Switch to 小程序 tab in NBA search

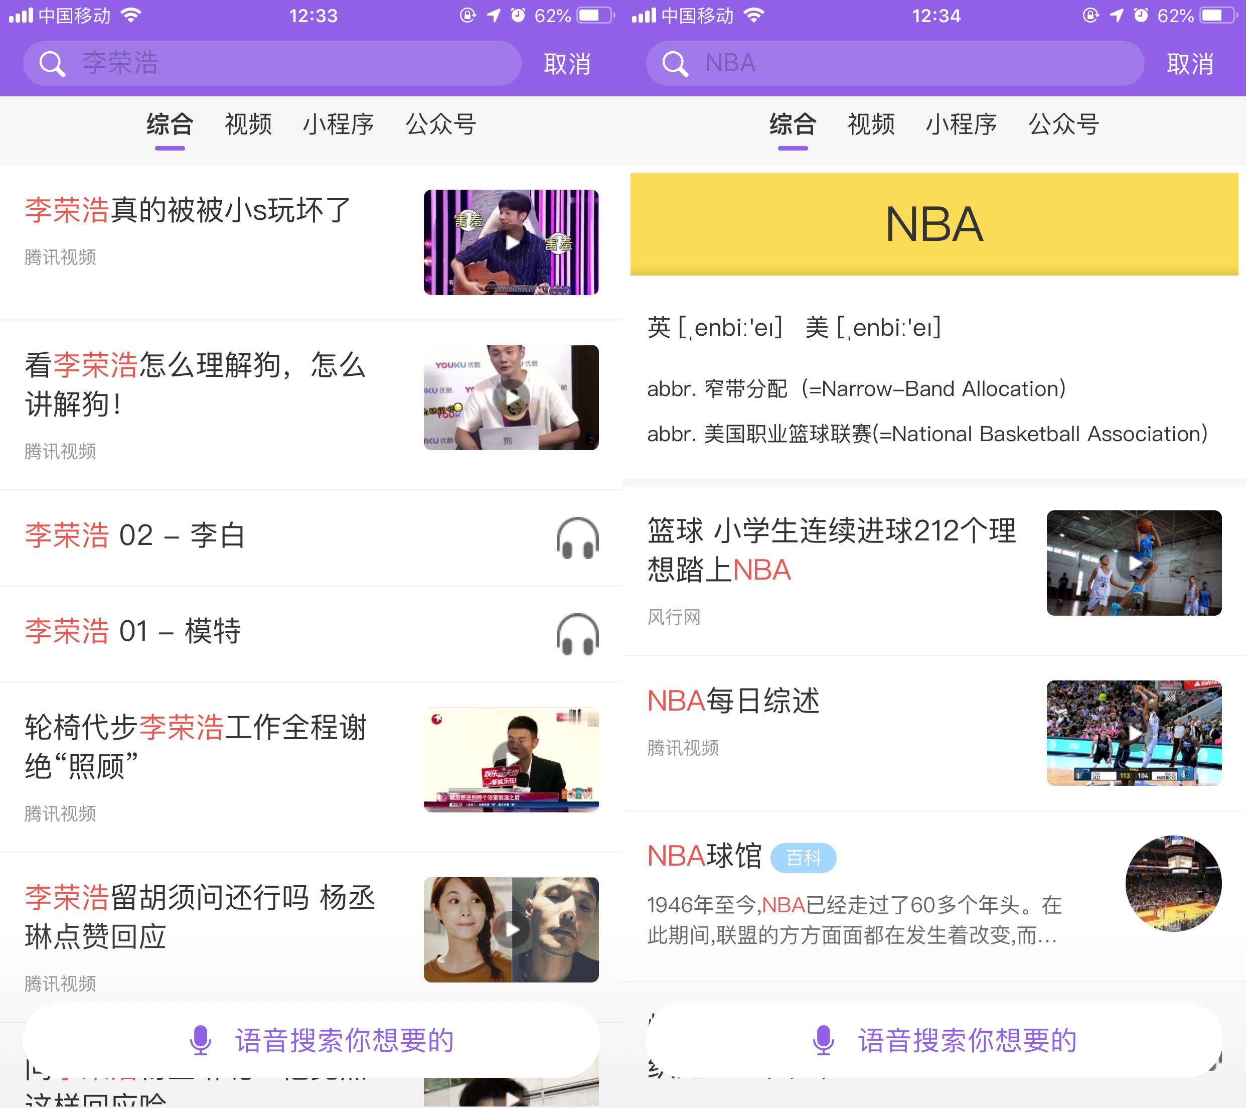coord(961,124)
